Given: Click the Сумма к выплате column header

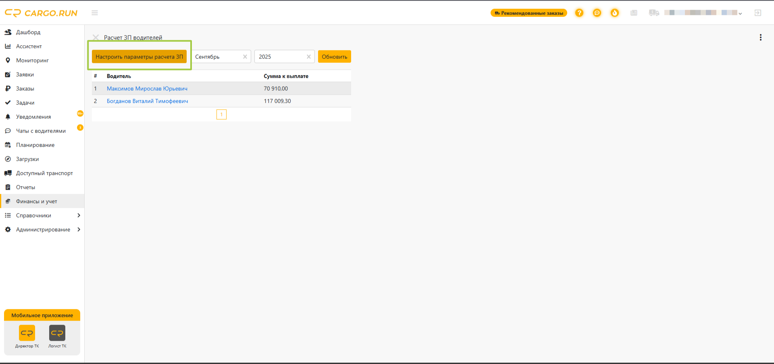Looking at the screenshot, I should coord(286,76).
